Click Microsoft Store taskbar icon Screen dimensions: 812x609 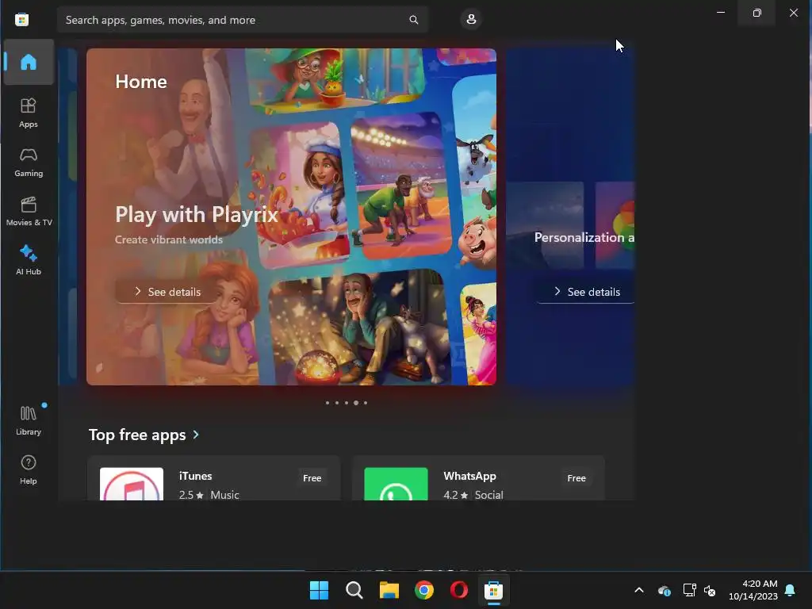tap(493, 590)
